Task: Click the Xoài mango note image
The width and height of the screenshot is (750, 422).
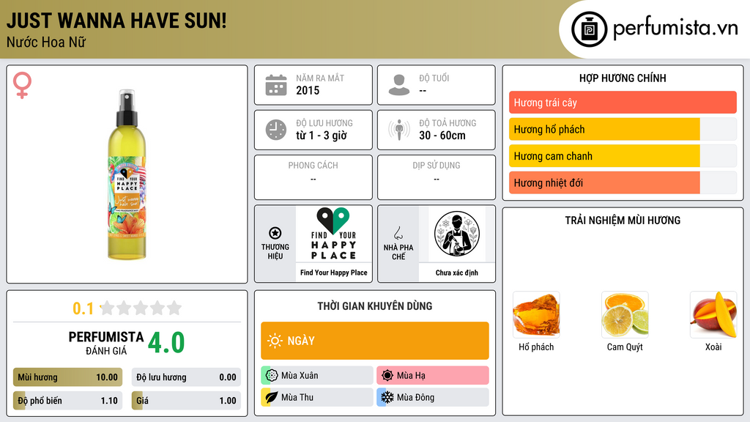Action: 713,315
